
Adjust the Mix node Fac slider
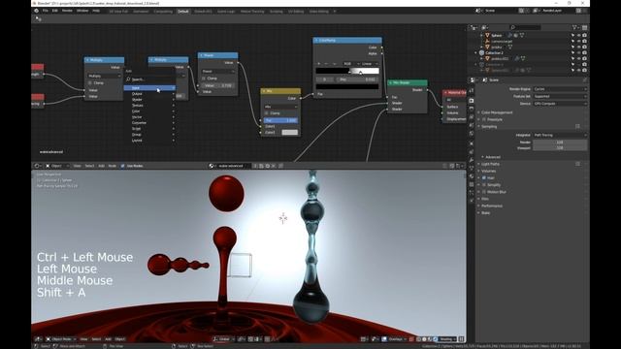(x=280, y=120)
